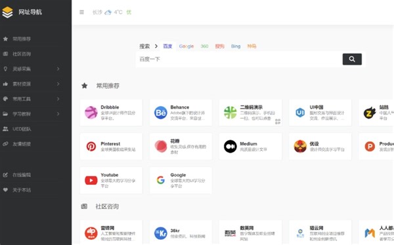The image size is (394, 245).
Task: Click the 优设 logo icon
Action: click(300, 146)
